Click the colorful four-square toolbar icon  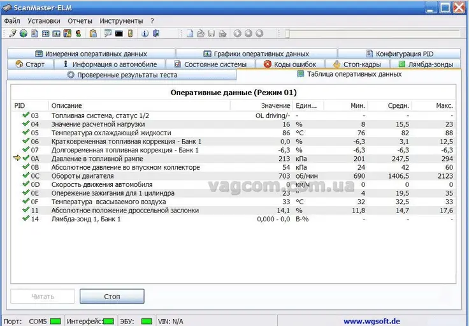(68, 33)
